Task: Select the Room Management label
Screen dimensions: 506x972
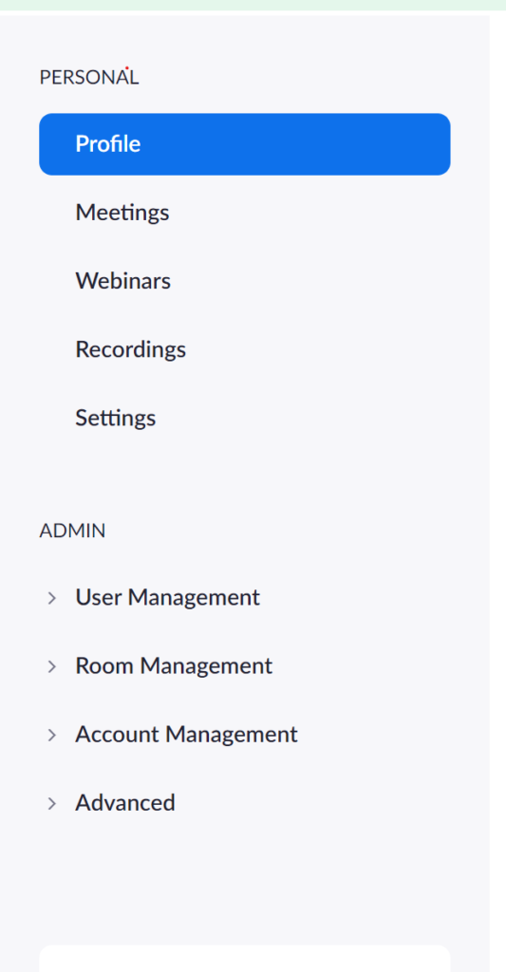Action: coord(174,665)
